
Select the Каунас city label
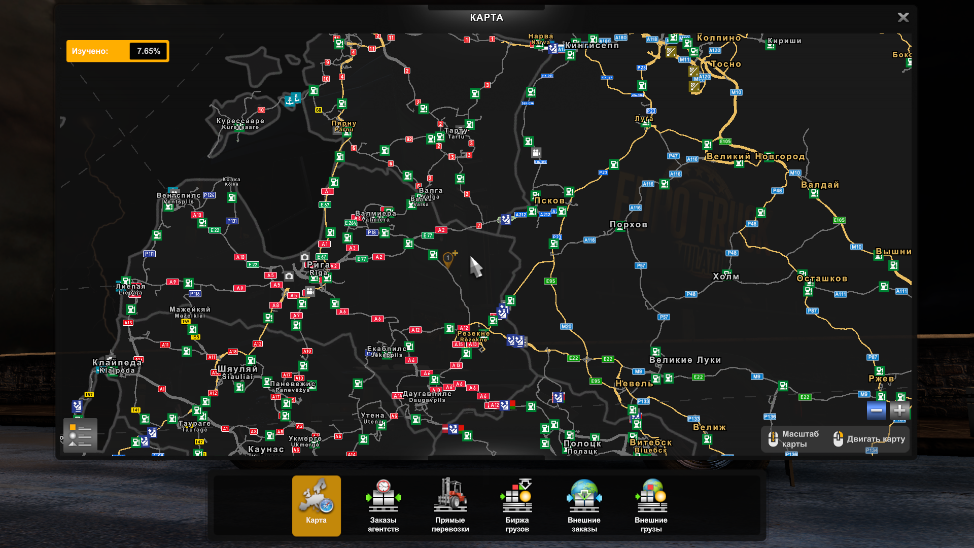click(266, 449)
